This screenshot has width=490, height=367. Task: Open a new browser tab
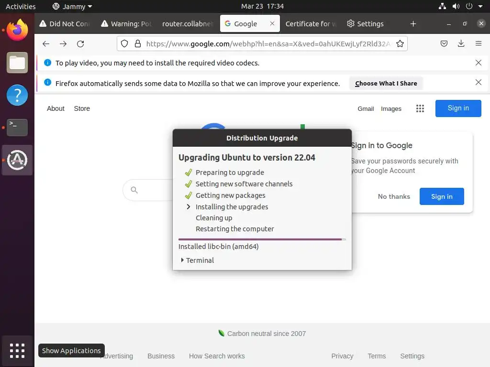[413, 24]
